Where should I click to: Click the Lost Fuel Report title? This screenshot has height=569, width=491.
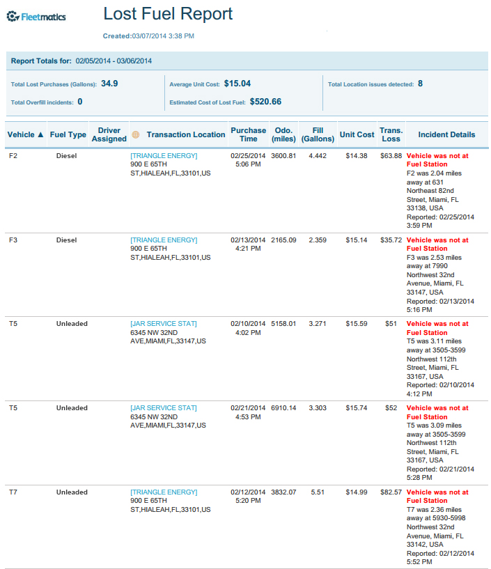click(x=168, y=14)
